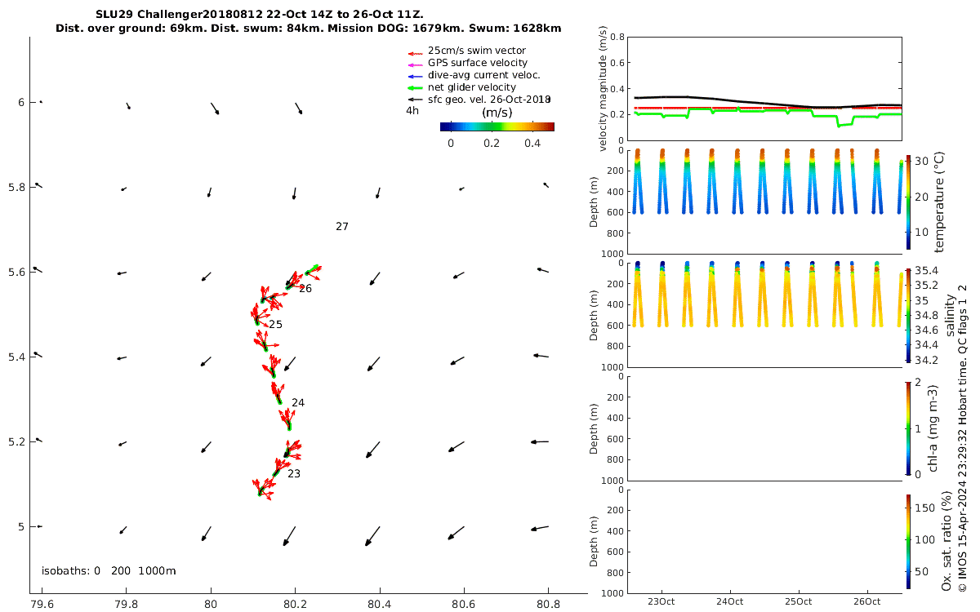This screenshot has height=612, width=980.
Task: Select the '25cm/s swim vector' legend entry
Action: click(479, 51)
